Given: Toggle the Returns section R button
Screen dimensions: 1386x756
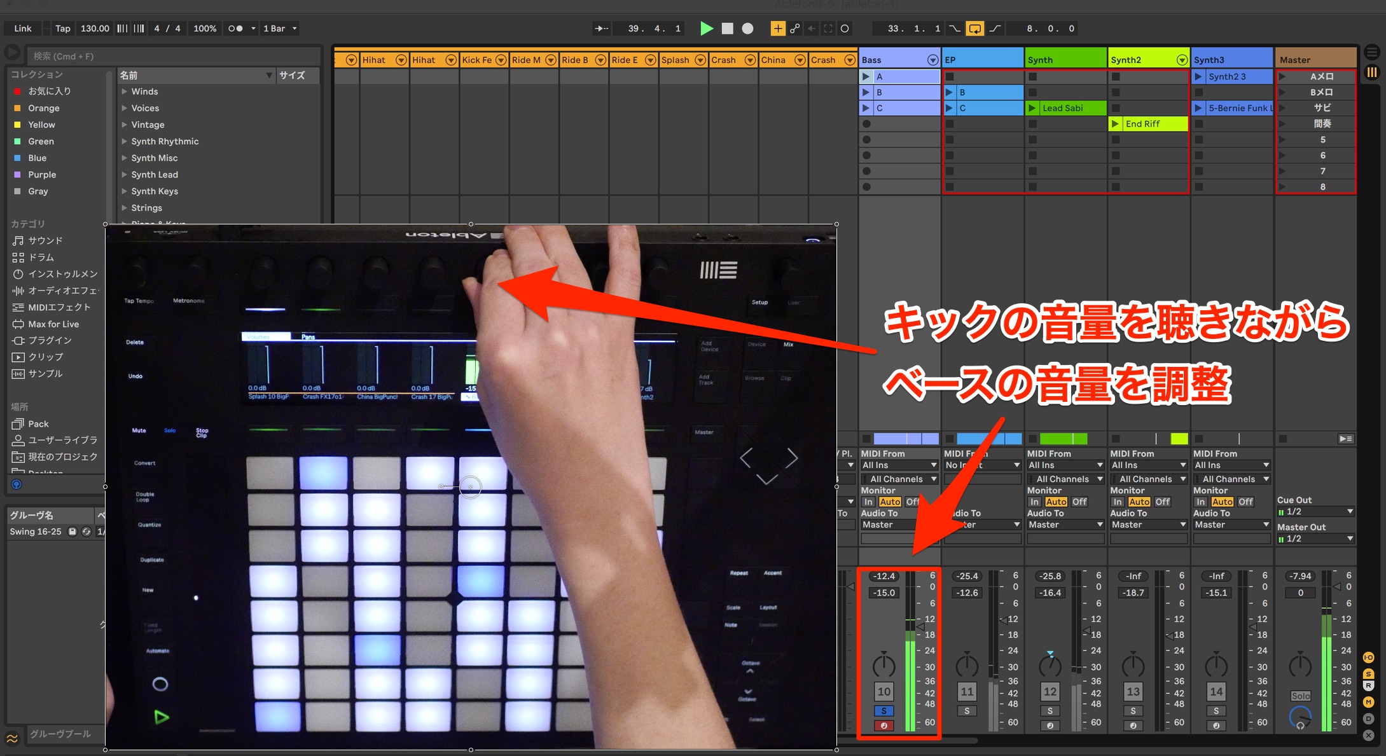Looking at the screenshot, I should tap(1369, 686).
